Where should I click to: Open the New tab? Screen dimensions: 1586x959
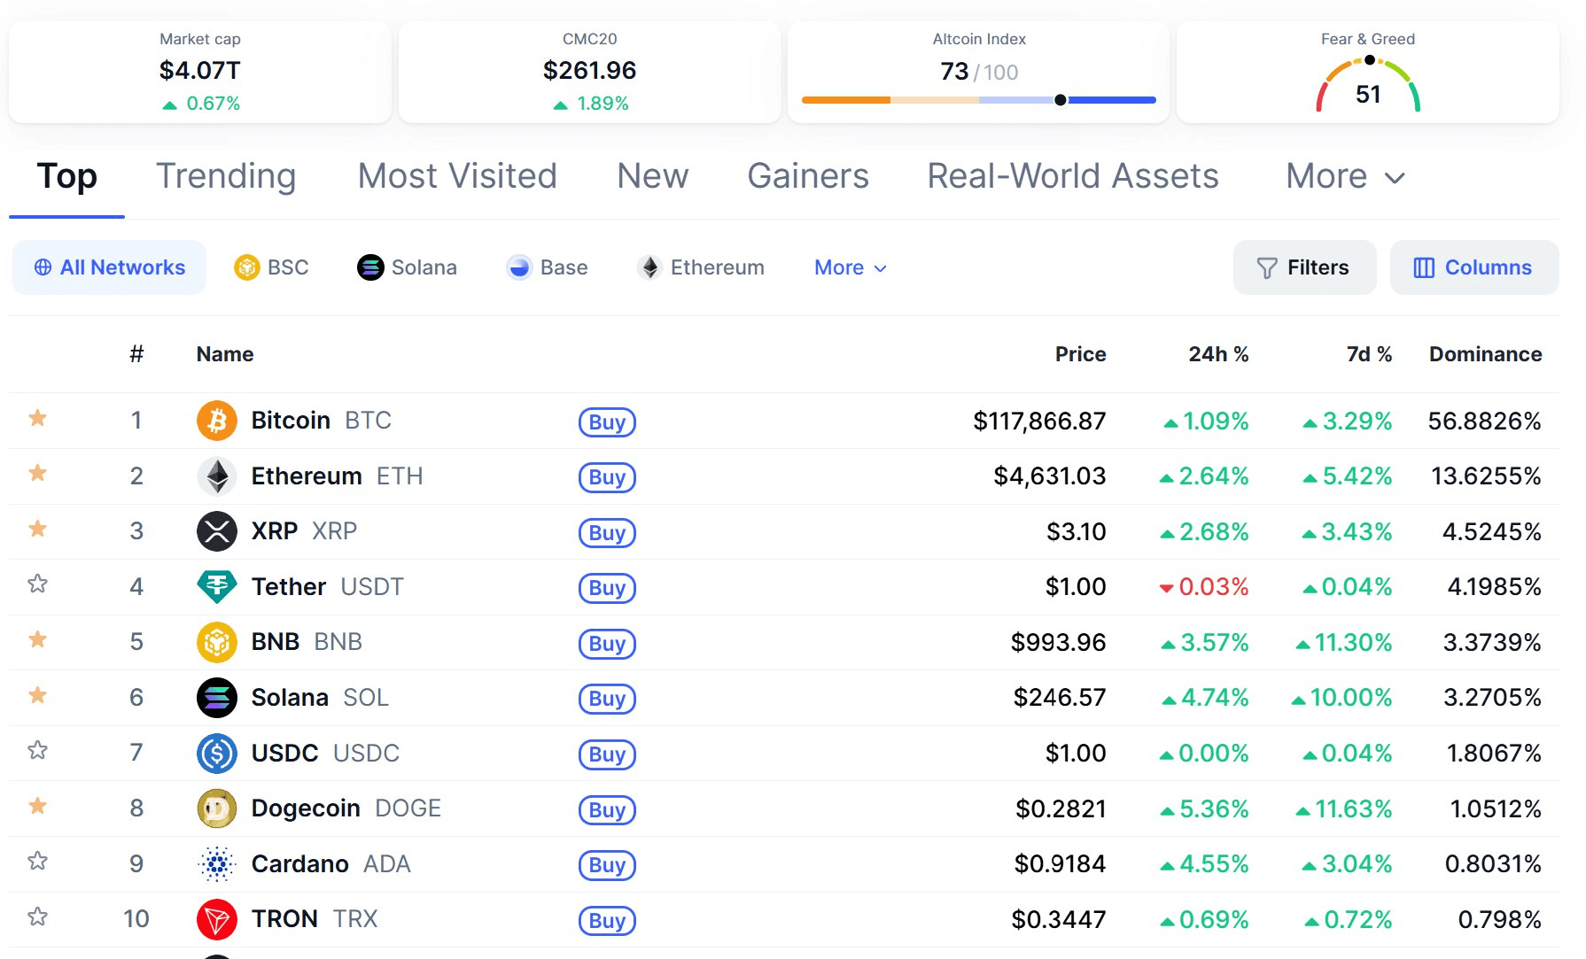pos(653,176)
